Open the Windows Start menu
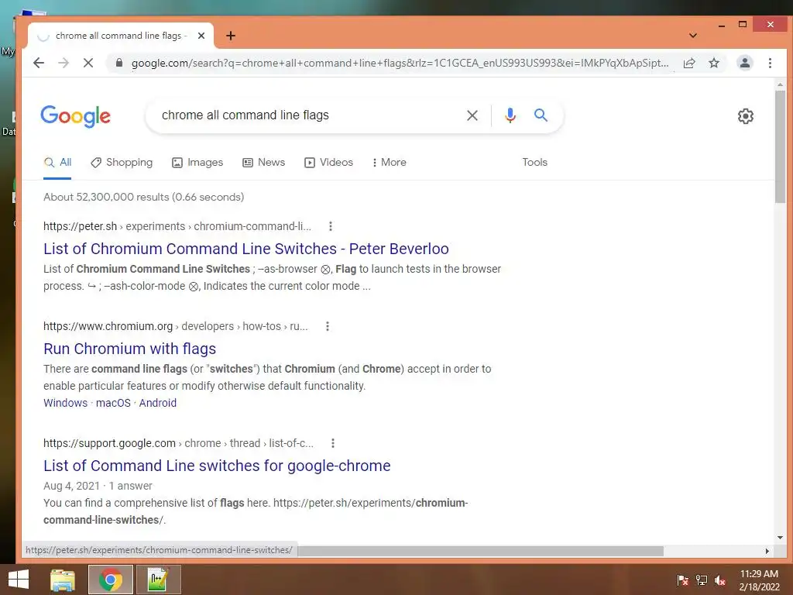This screenshot has height=595, width=793. pos(19,580)
